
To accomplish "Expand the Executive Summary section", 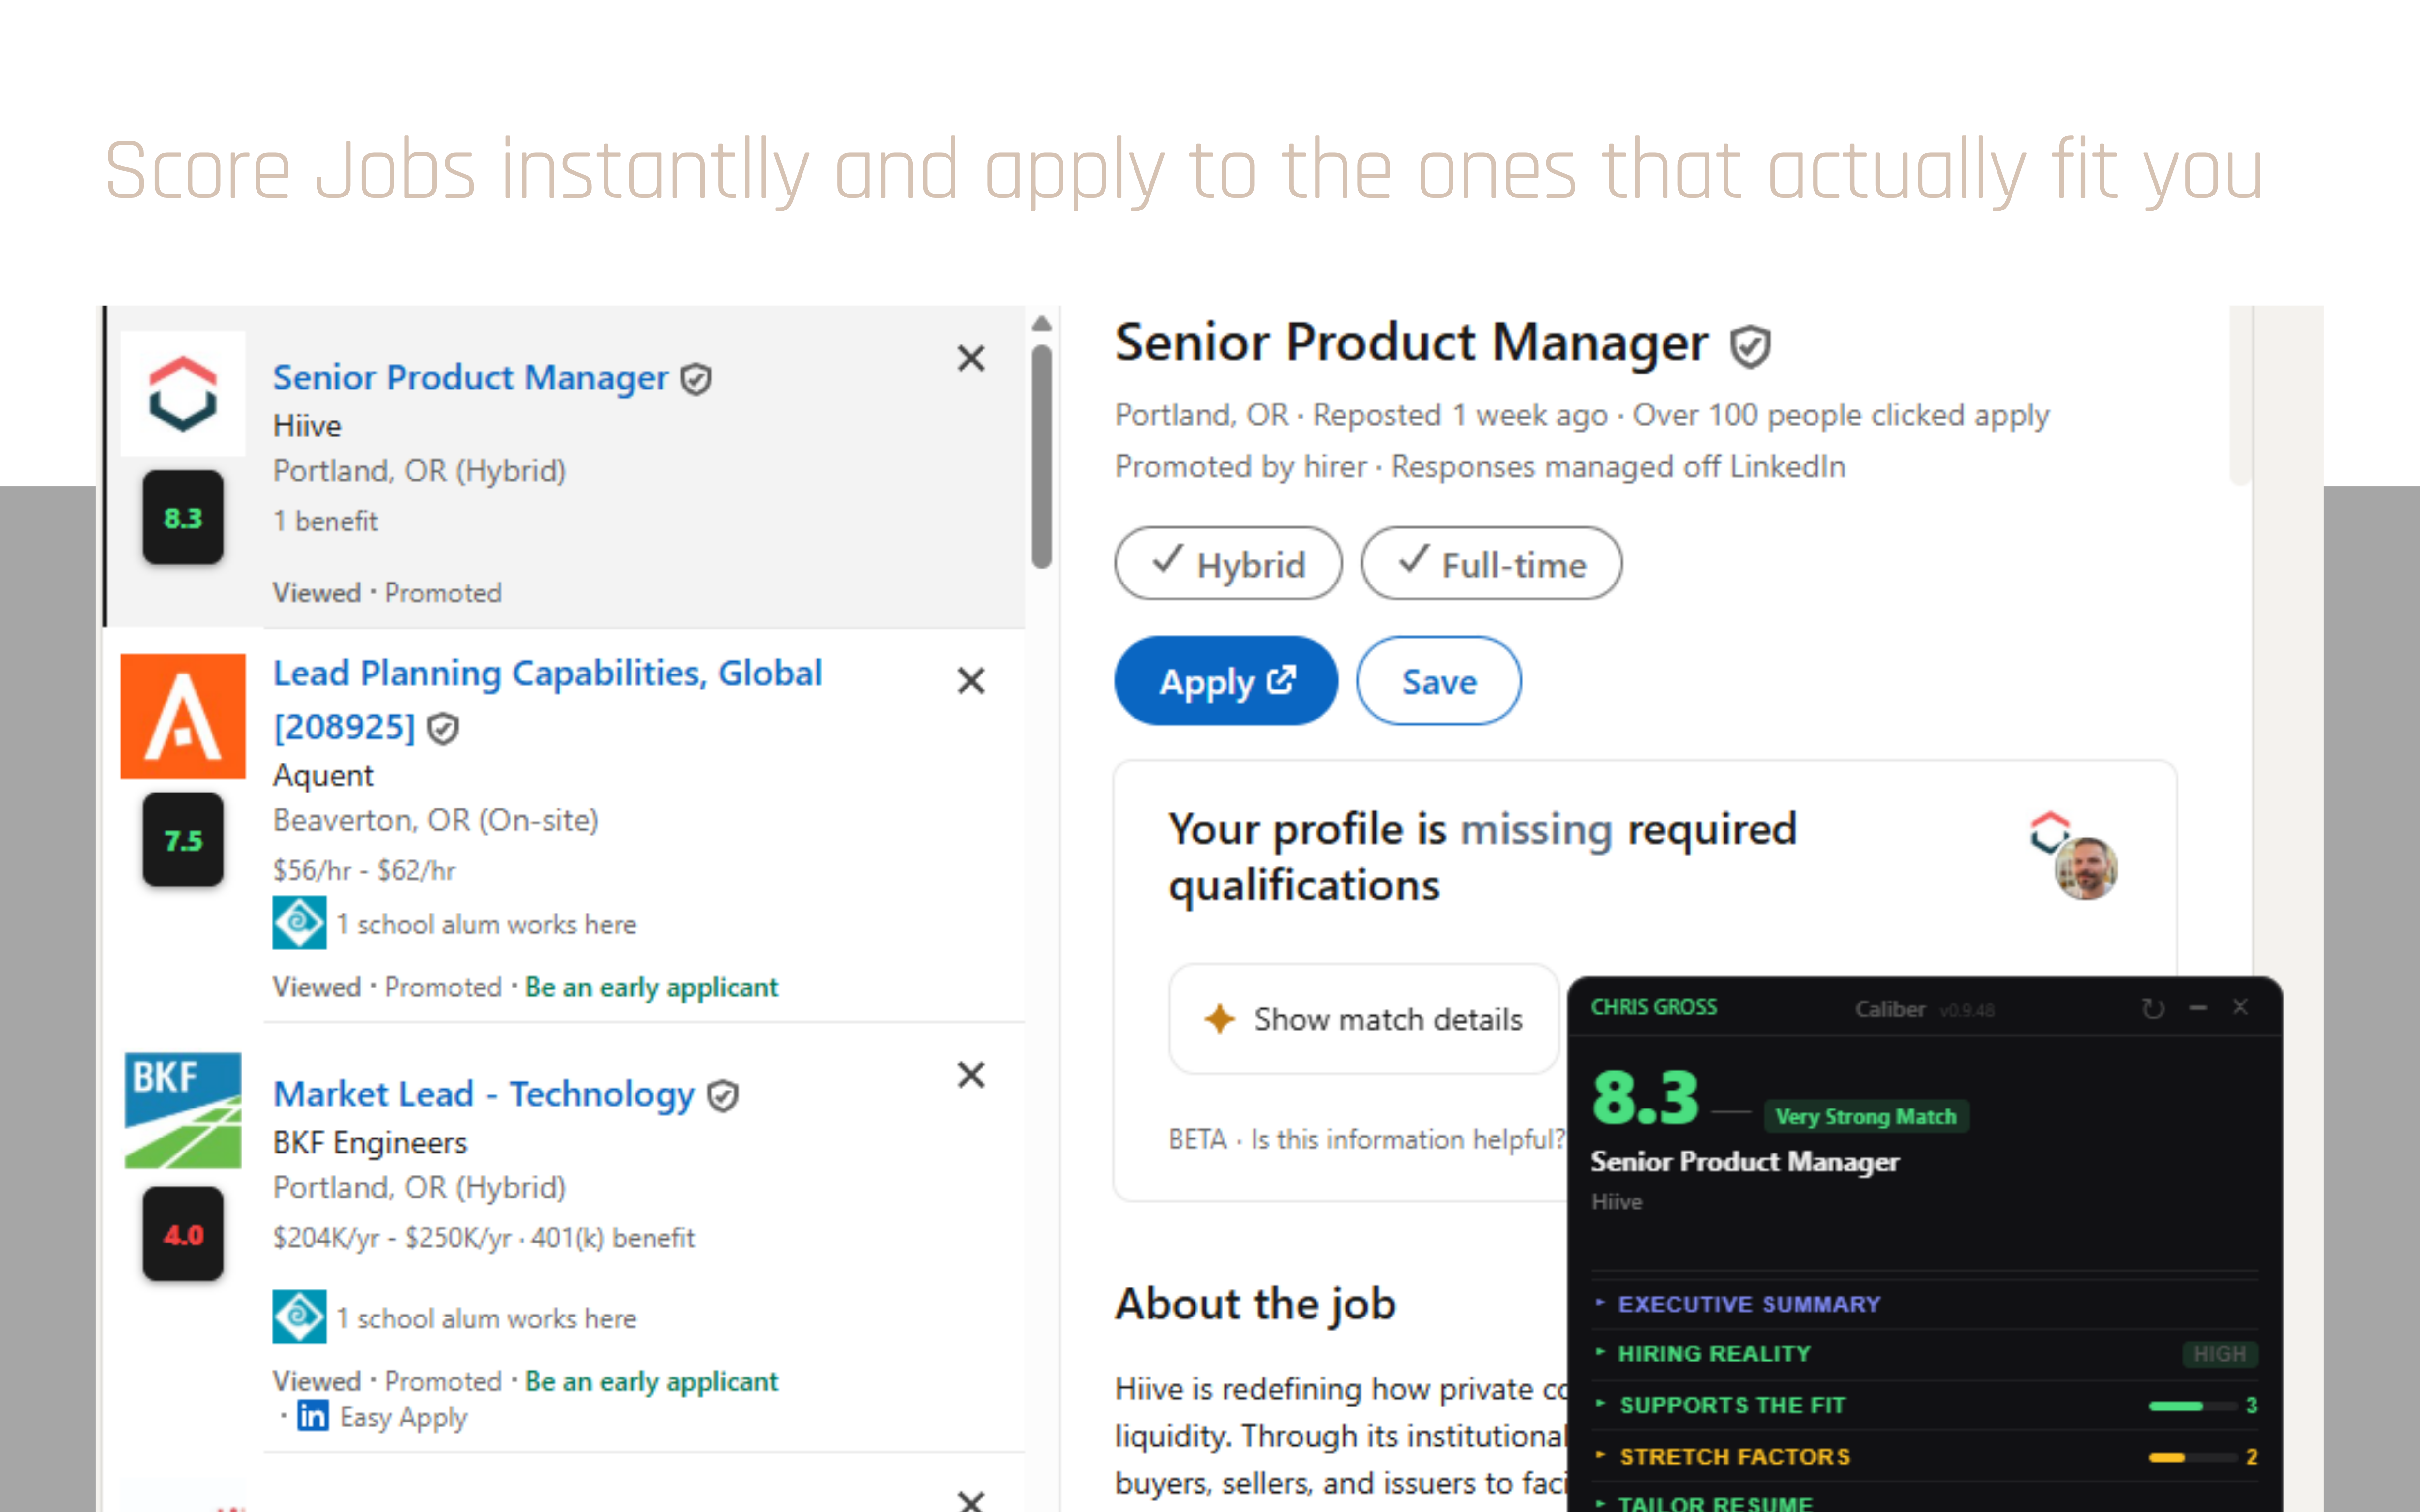I will click(x=1748, y=1304).
